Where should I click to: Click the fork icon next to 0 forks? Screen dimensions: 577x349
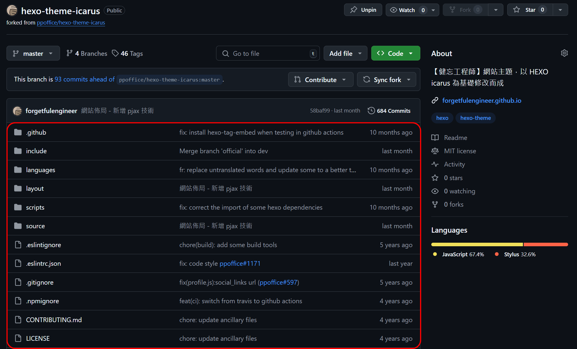435,204
